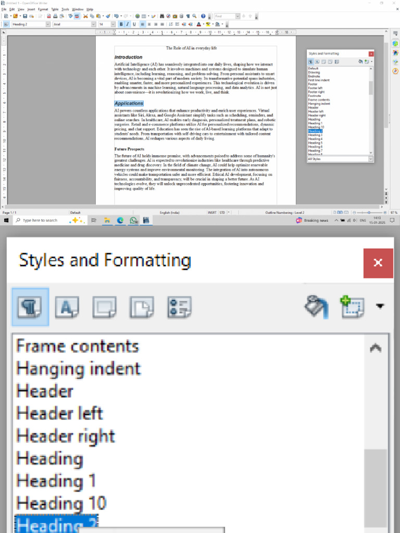Select Heading 5 in the styles list

click(315, 143)
